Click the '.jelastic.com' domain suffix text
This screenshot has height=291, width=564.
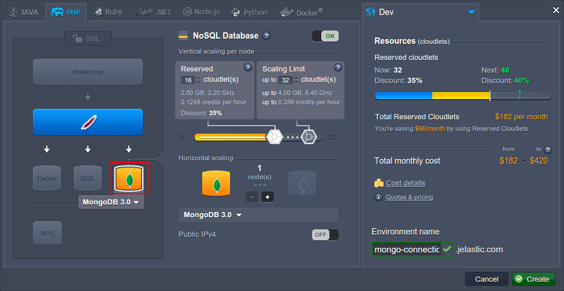pos(479,250)
